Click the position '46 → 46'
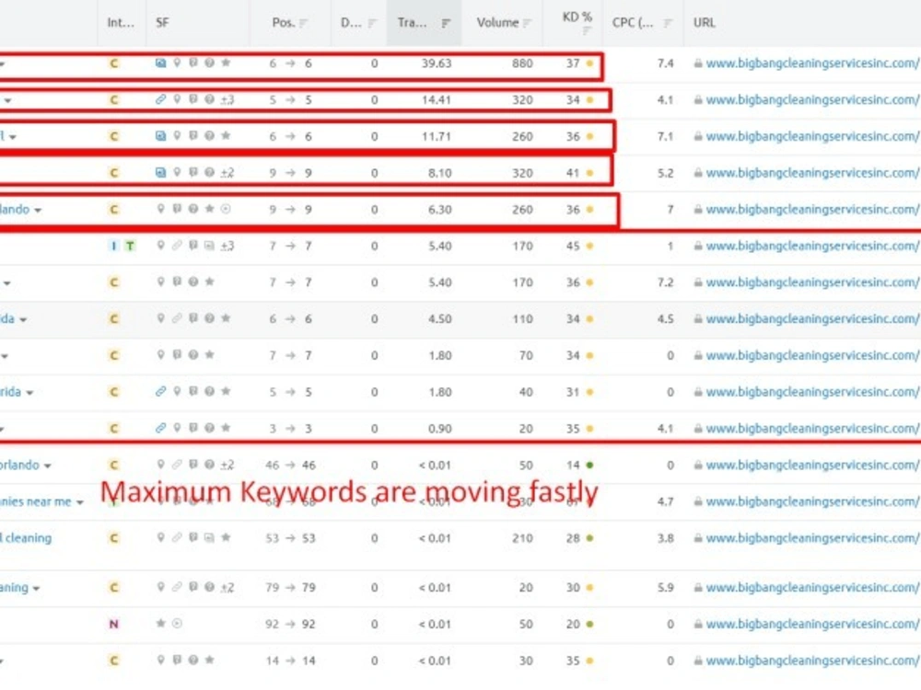921x690 pixels. click(291, 466)
